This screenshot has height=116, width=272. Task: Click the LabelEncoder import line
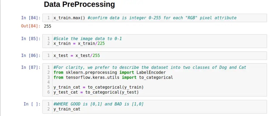pyautogui.click(x=109, y=72)
